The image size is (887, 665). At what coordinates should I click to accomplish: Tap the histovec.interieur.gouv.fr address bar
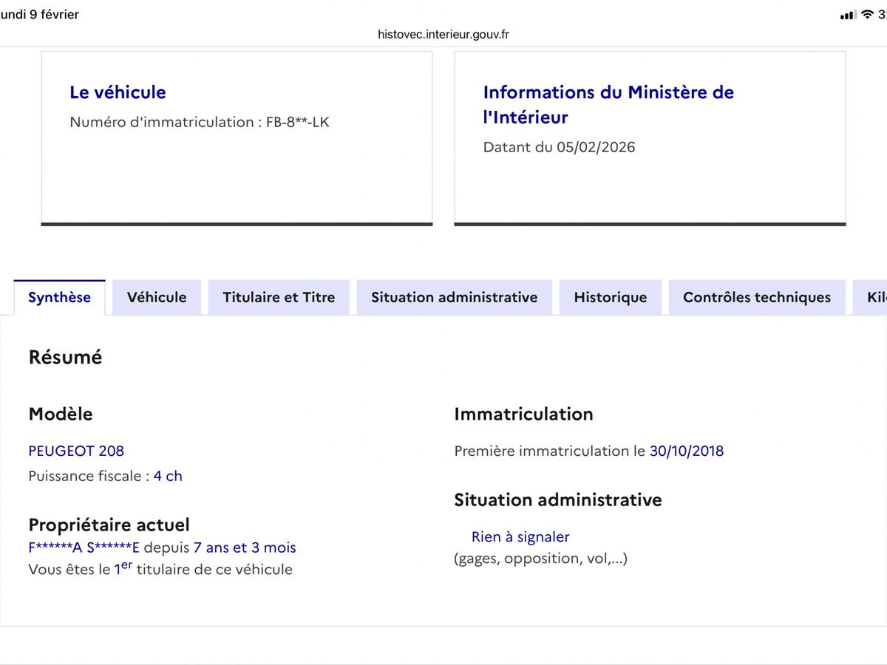(x=443, y=34)
